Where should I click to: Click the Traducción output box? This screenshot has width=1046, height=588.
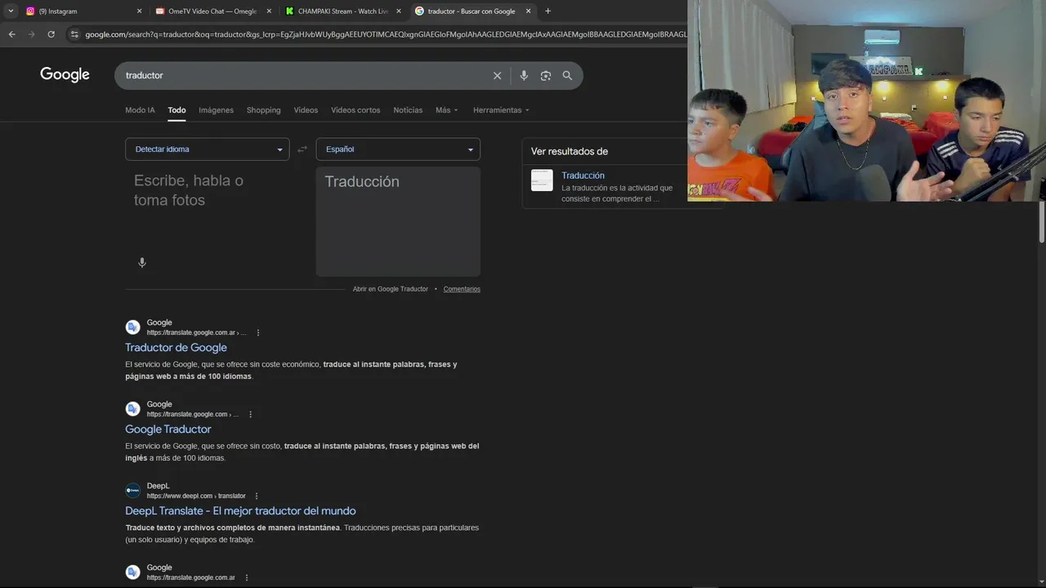point(398,222)
